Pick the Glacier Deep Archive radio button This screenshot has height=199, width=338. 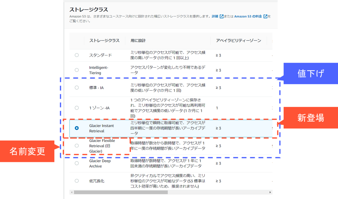click(x=77, y=163)
